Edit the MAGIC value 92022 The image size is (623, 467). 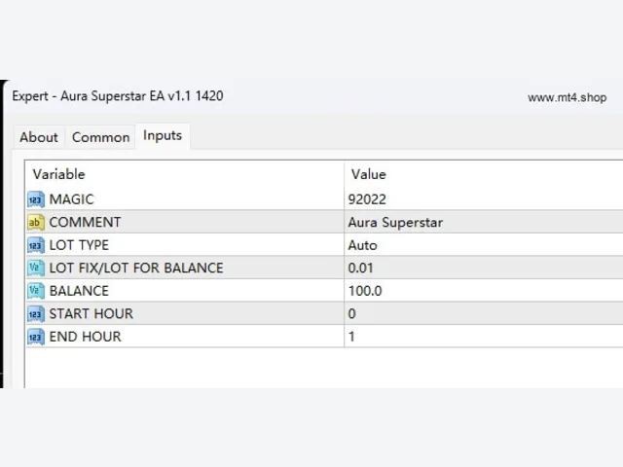(x=367, y=199)
